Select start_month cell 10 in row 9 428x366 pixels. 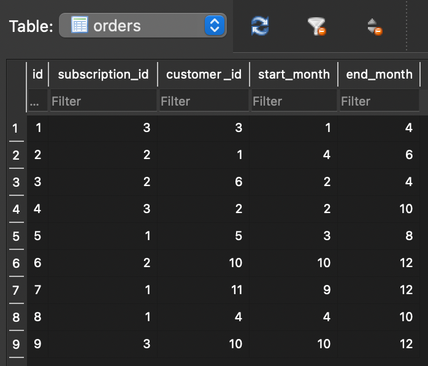[294, 344]
